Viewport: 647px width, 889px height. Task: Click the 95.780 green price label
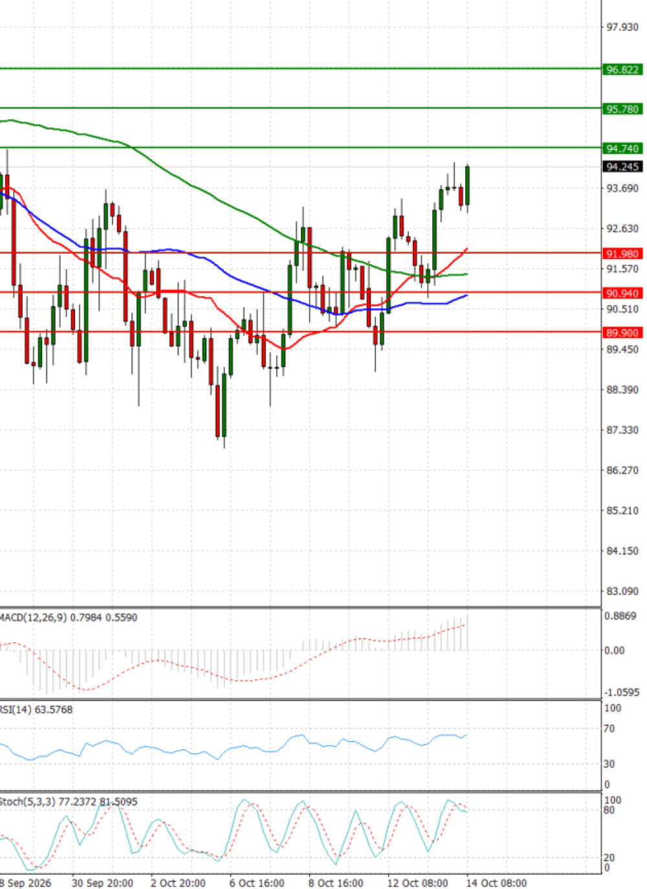pyautogui.click(x=622, y=109)
